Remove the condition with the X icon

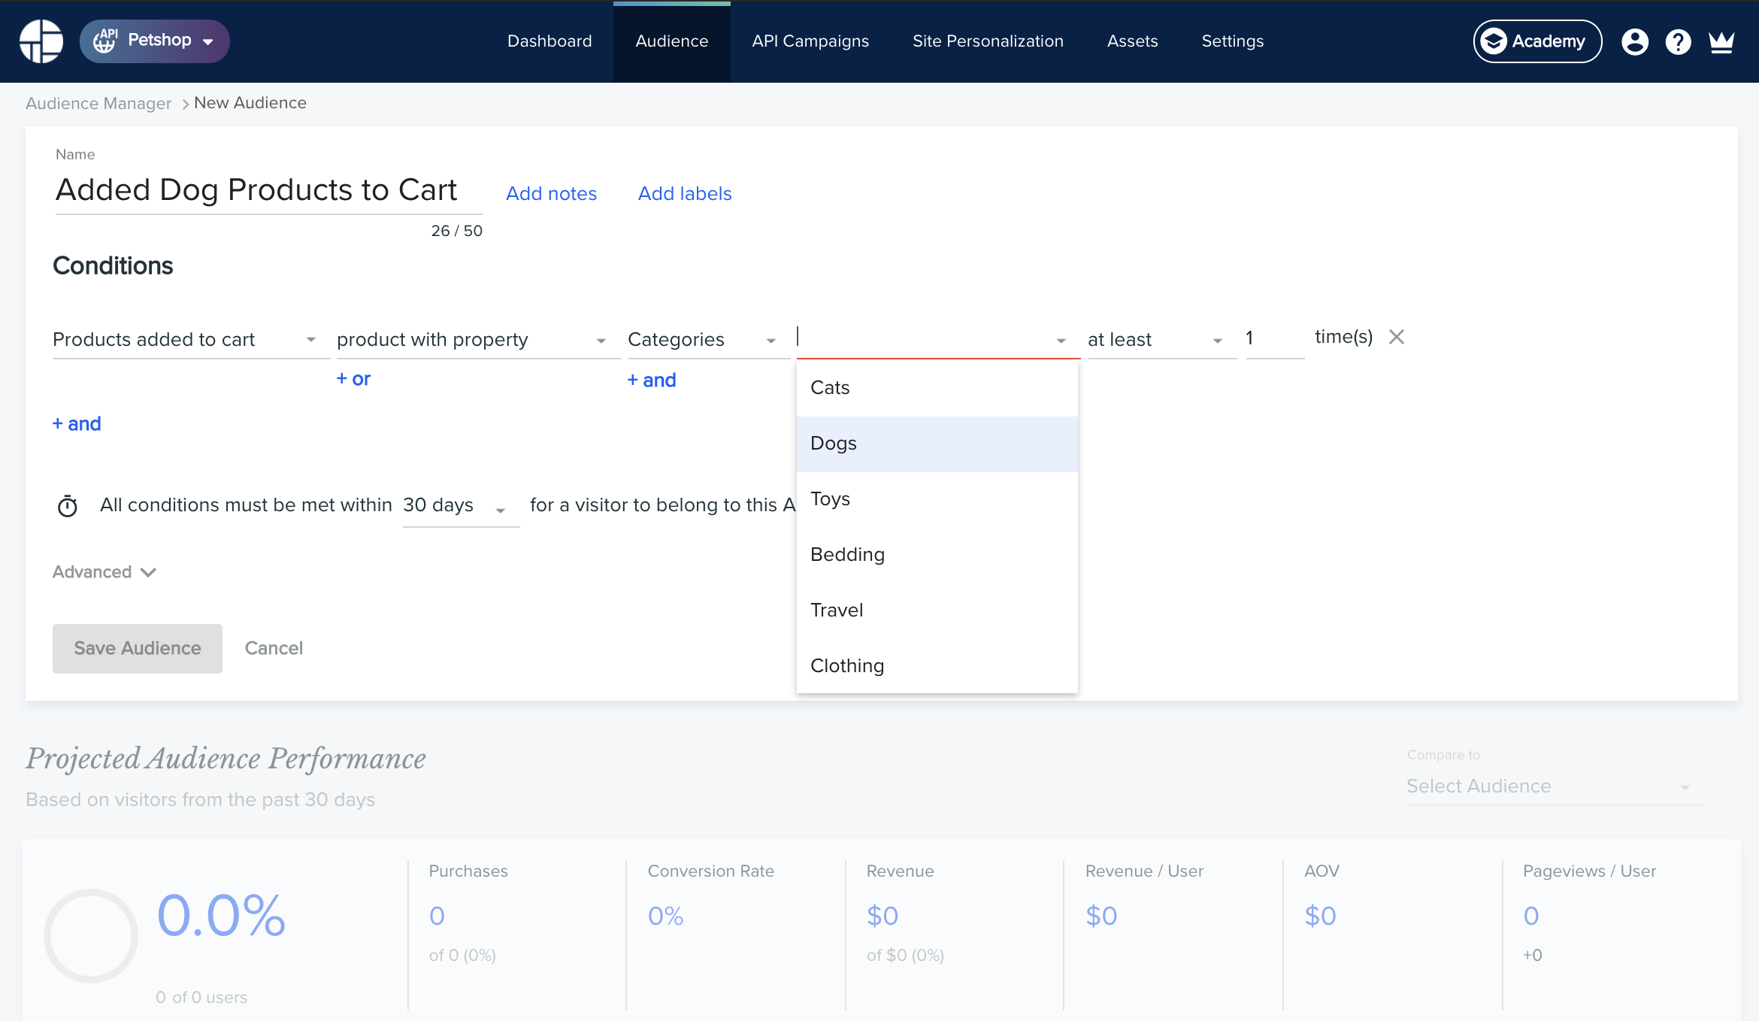(x=1397, y=337)
